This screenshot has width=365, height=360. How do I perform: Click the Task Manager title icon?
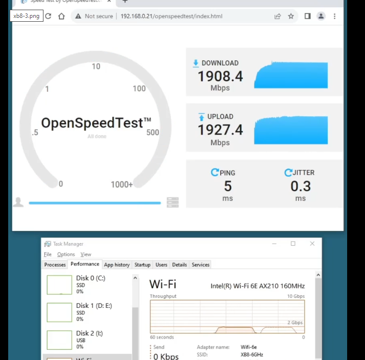[x=47, y=244]
